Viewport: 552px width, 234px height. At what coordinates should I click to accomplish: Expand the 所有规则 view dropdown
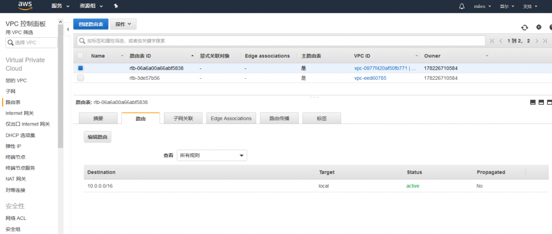(x=212, y=155)
